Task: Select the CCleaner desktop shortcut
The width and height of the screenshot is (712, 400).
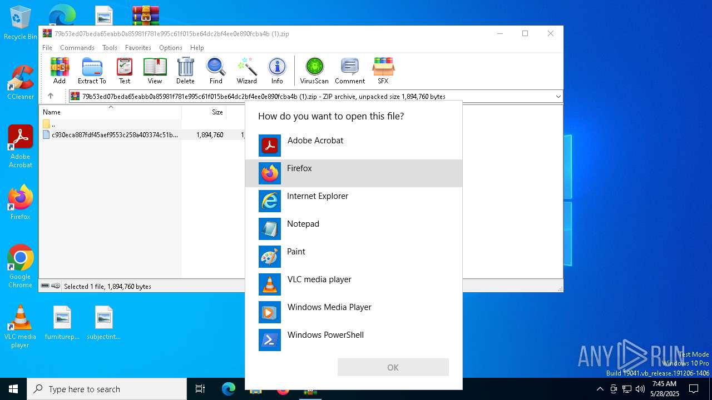Action: [21, 82]
